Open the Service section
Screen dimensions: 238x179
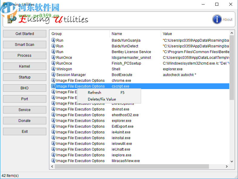(x=25, y=110)
